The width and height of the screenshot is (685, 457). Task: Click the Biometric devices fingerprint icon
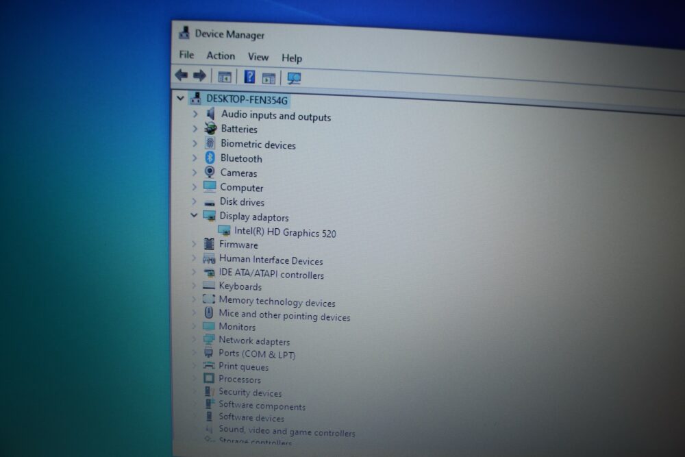click(210, 143)
